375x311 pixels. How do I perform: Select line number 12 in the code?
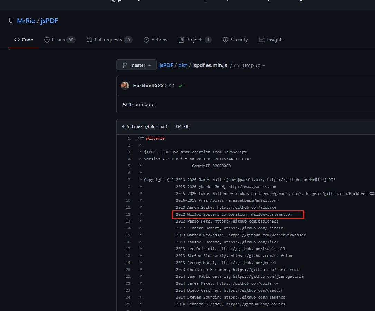[128, 214]
